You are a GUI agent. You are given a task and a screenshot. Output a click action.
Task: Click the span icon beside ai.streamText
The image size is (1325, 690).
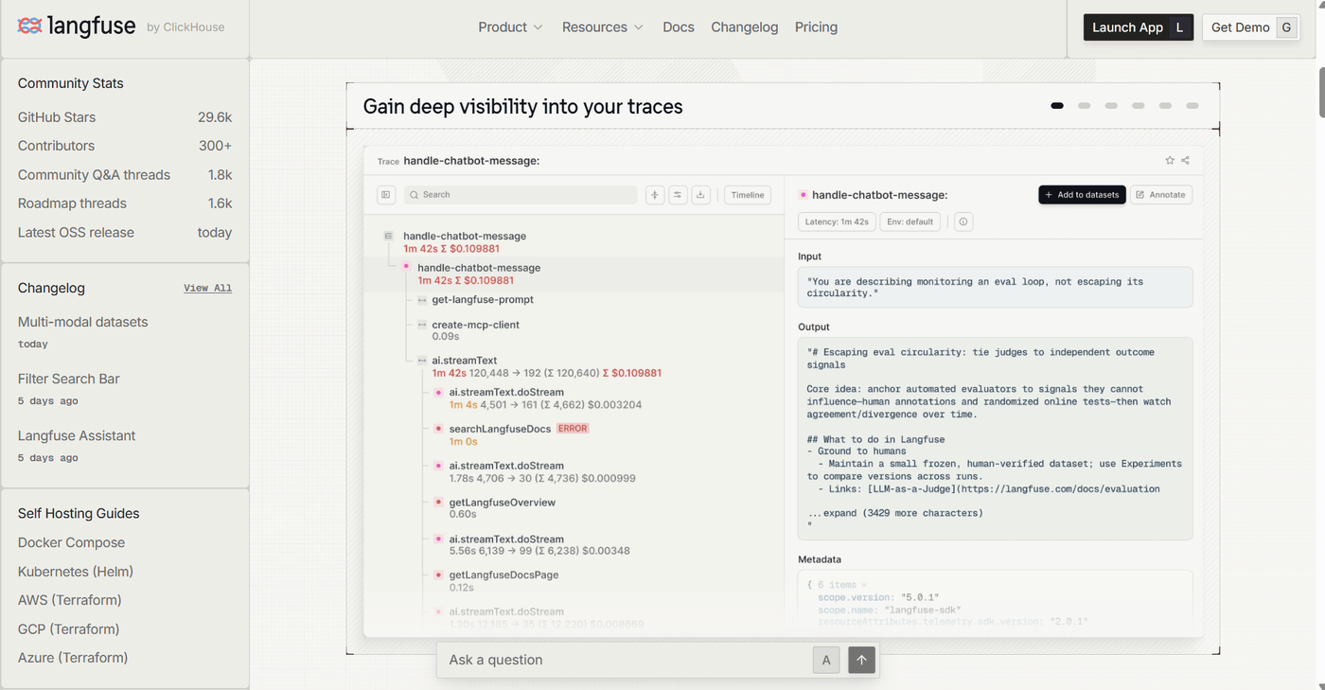422,361
